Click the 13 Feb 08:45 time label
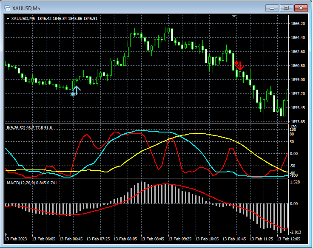The height and width of the screenshot is (248, 313). (x=153, y=239)
